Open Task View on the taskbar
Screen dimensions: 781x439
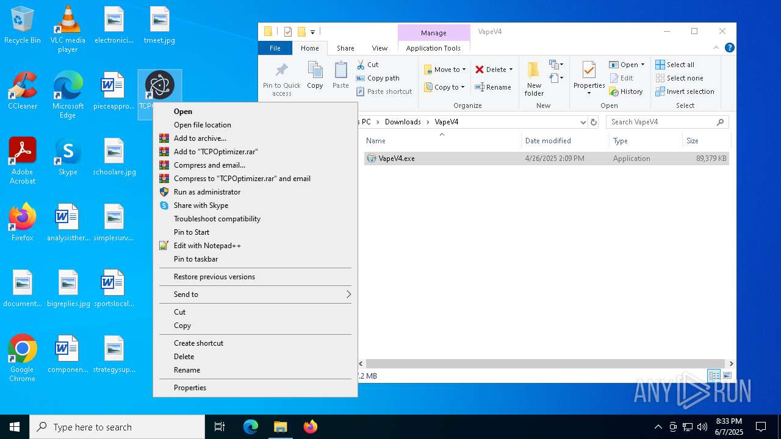pyautogui.click(x=220, y=427)
